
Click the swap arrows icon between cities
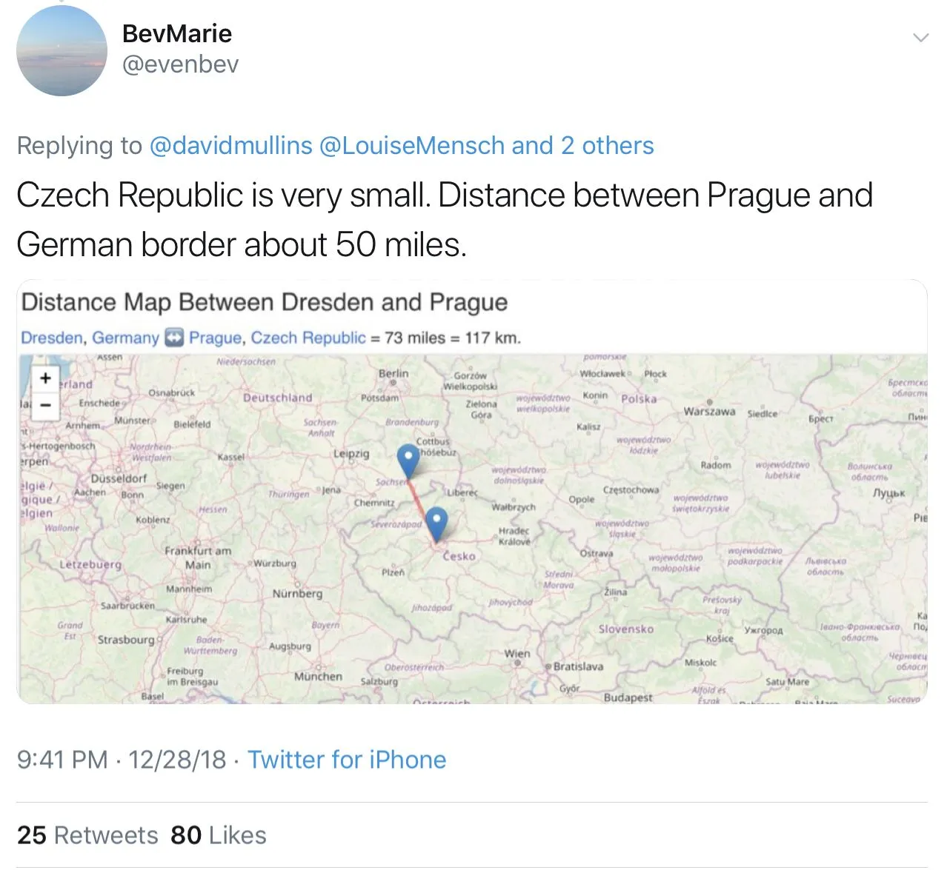173,338
